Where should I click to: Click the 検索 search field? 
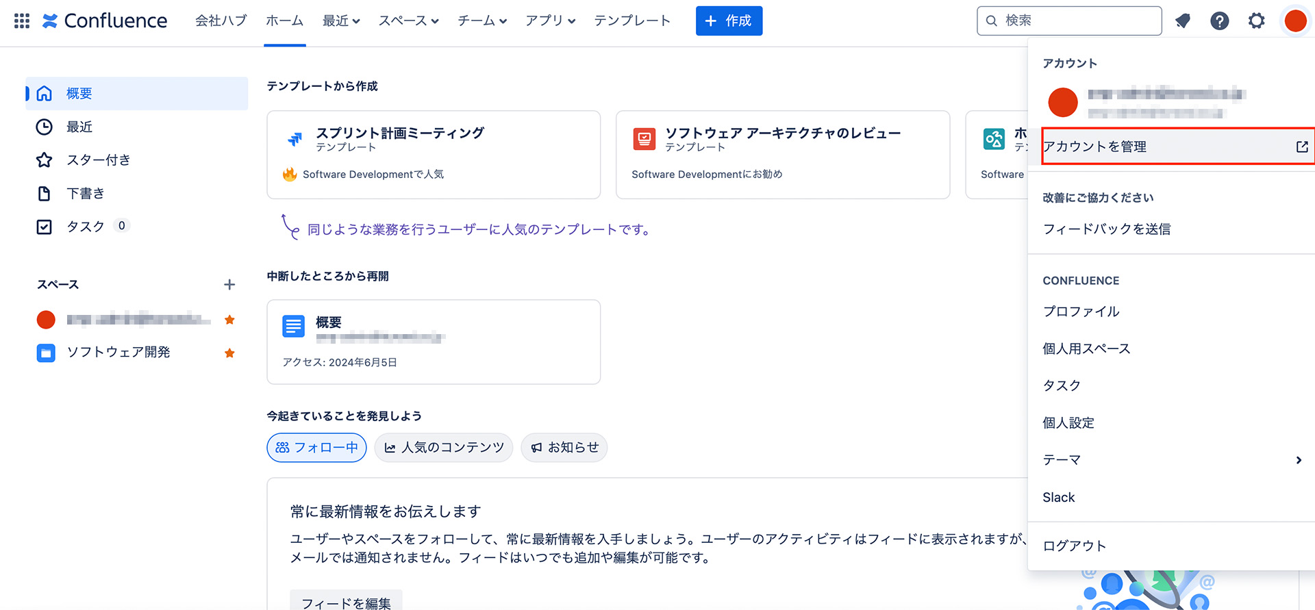[x=1069, y=21]
